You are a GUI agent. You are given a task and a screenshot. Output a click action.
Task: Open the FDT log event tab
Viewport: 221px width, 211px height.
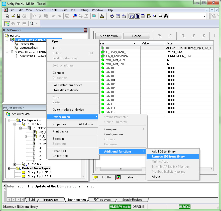click(x=102, y=200)
